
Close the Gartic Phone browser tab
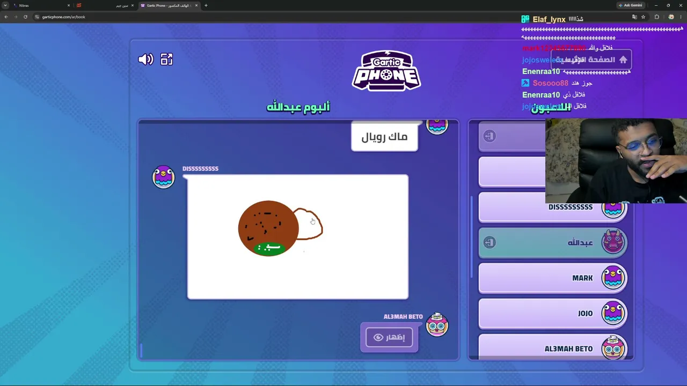point(196,5)
